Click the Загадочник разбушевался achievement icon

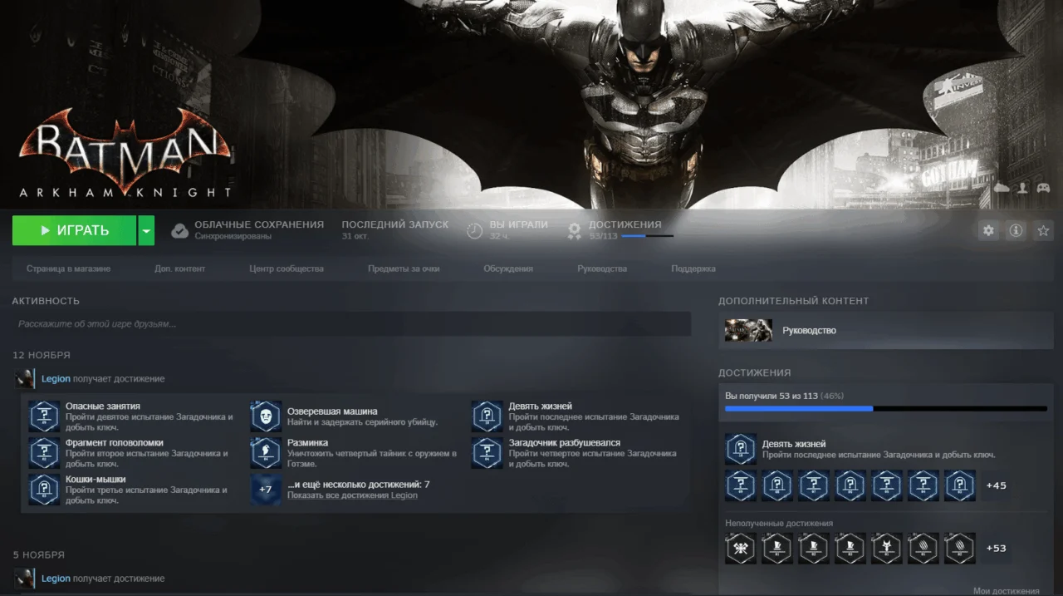coord(487,453)
